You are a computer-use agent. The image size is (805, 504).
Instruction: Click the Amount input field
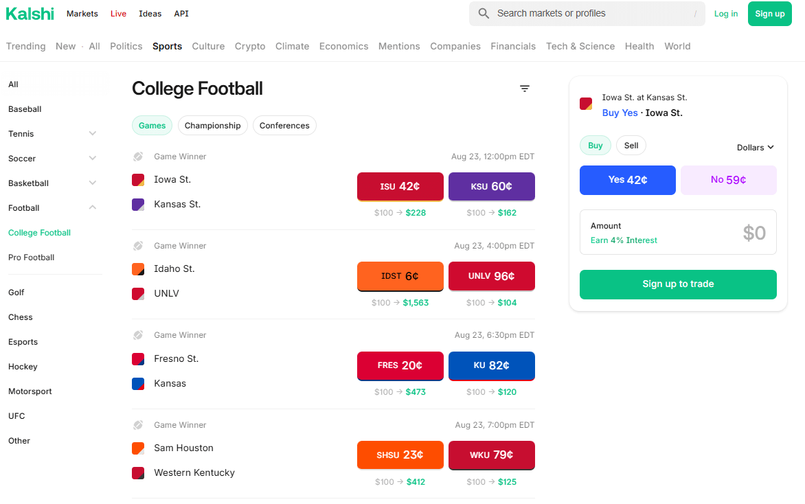point(678,232)
